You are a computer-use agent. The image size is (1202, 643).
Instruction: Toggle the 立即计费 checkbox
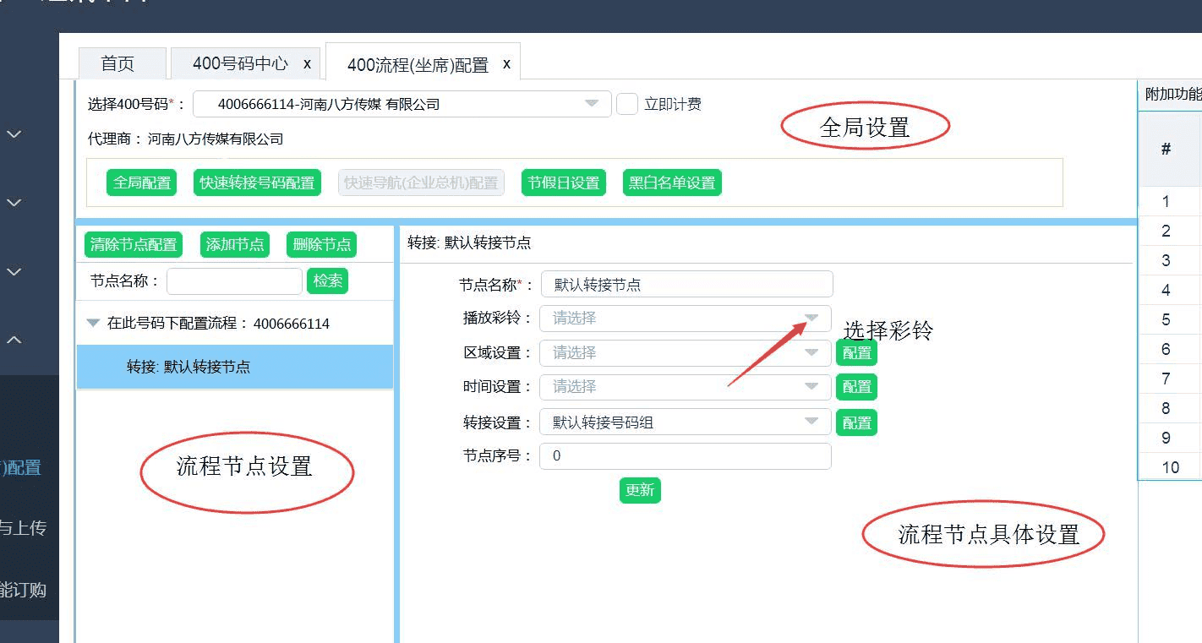pyautogui.click(x=626, y=104)
